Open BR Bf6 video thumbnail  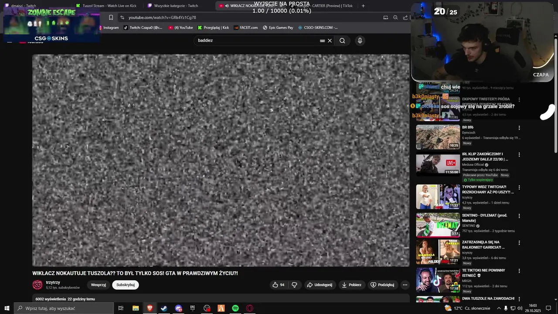click(x=438, y=137)
